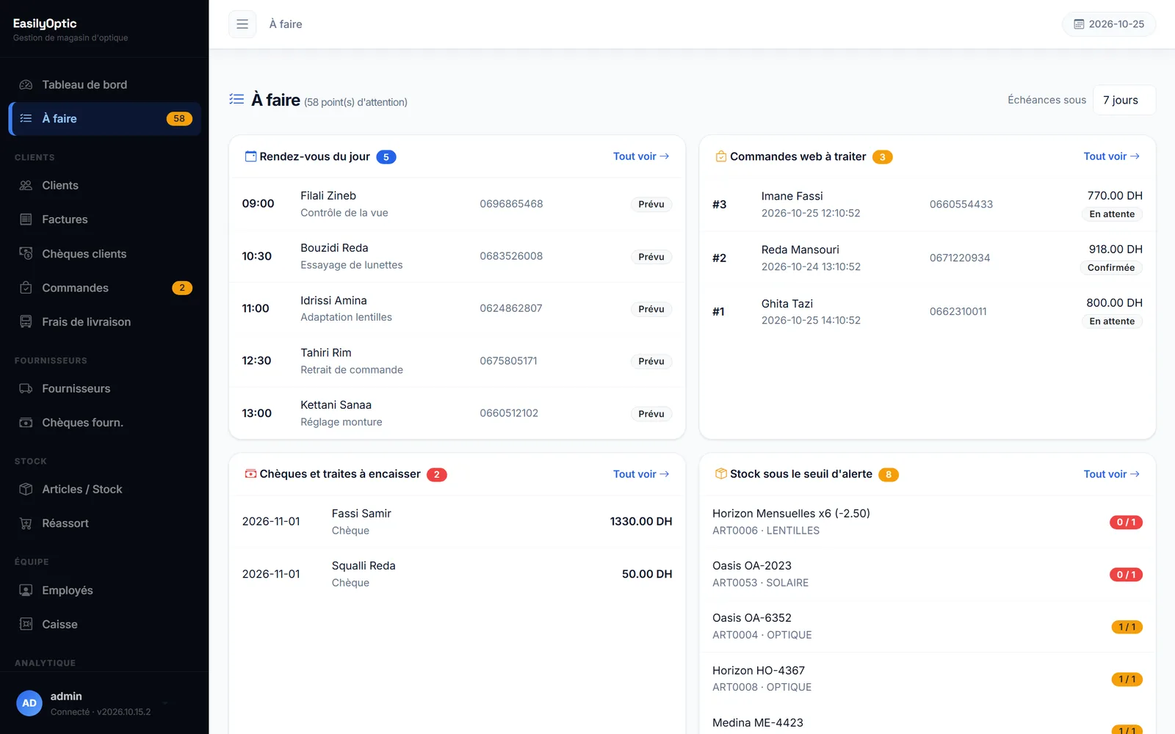
Task: Select the Bouzidi Reda appointment row
Action: point(457,256)
